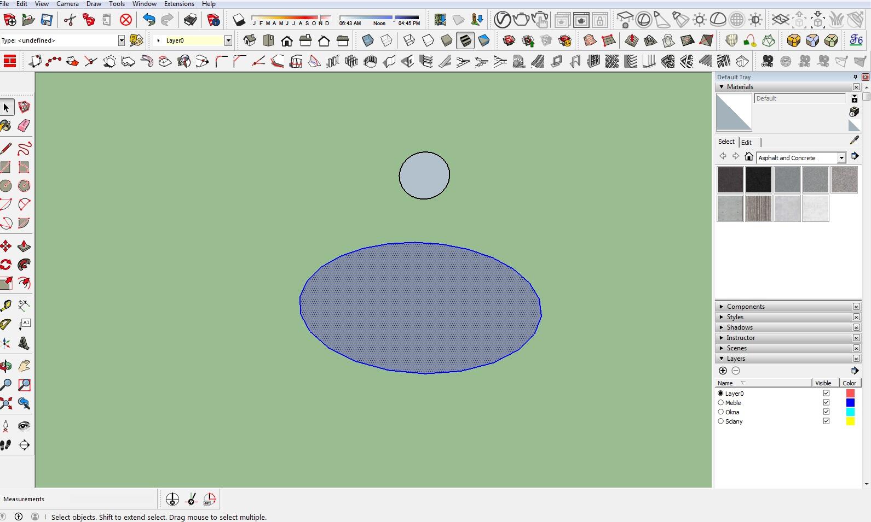871x522 pixels.
Task: Toggle visibility checkbox of Sciany layer
Action: tap(826, 421)
